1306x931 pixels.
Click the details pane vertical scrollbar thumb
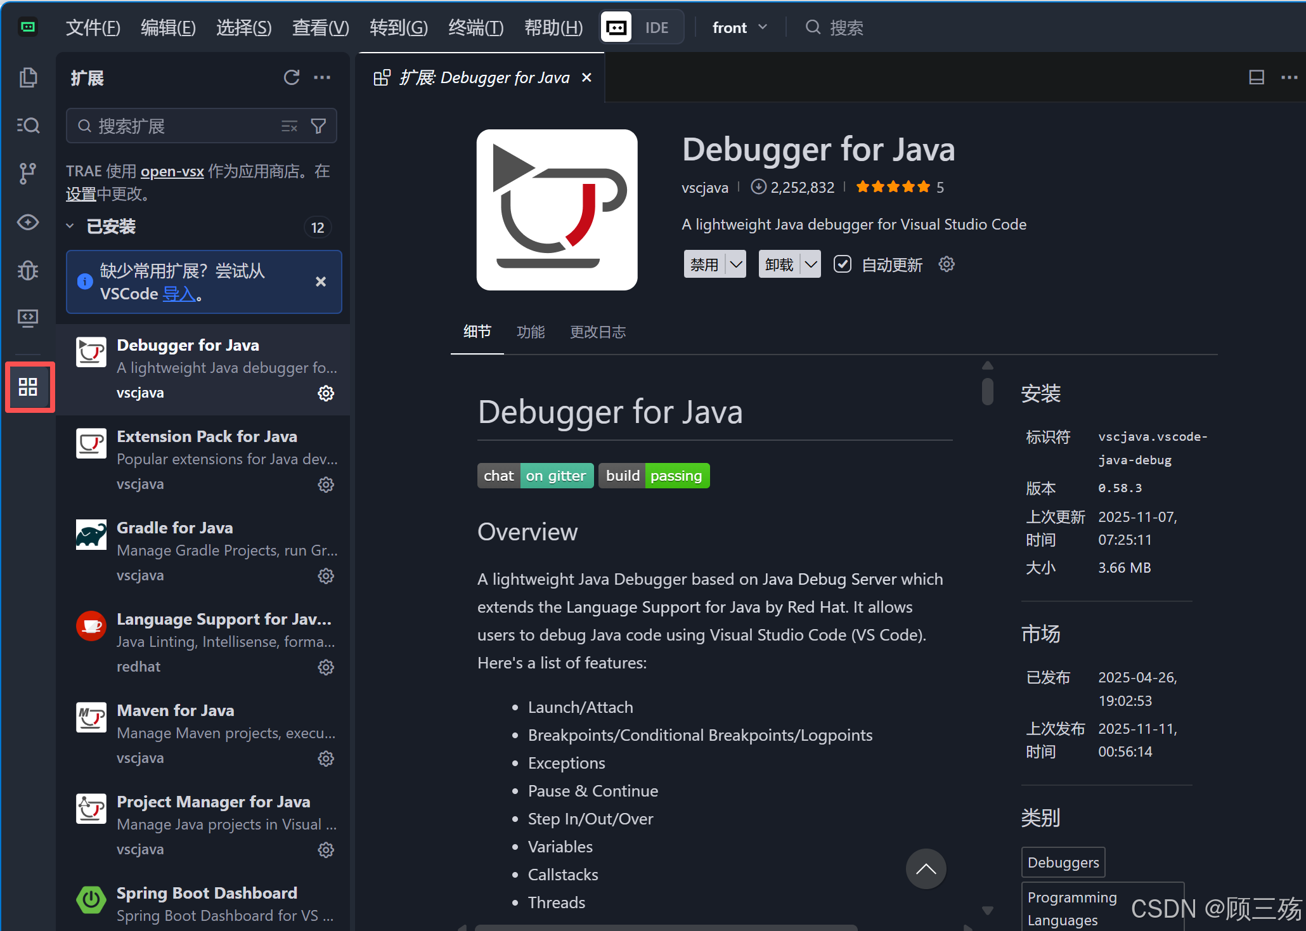click(987, 390)
